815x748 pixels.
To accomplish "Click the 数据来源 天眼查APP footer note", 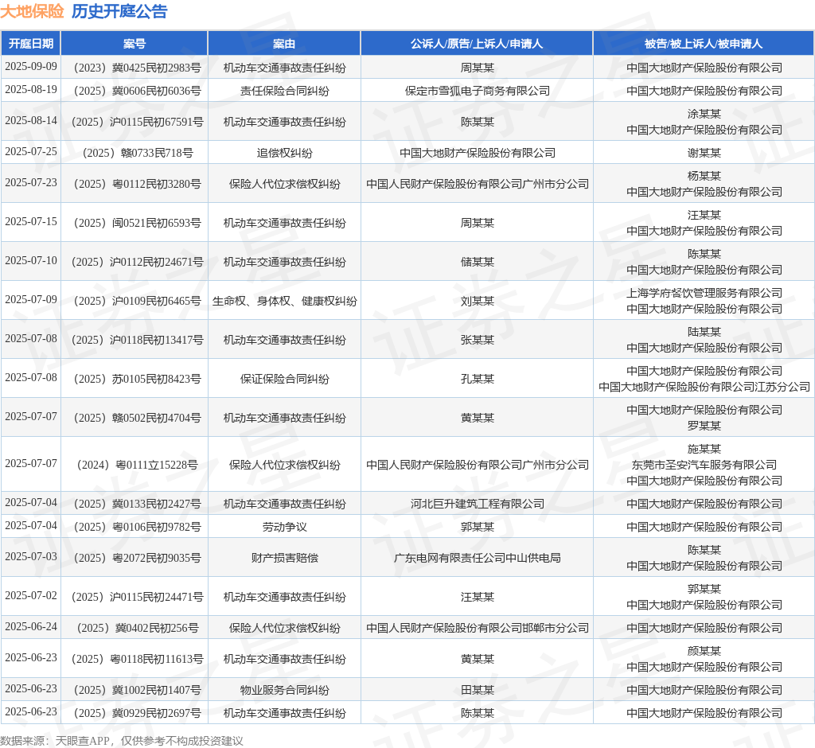I will pyautogui.click(x=122, y=741).
